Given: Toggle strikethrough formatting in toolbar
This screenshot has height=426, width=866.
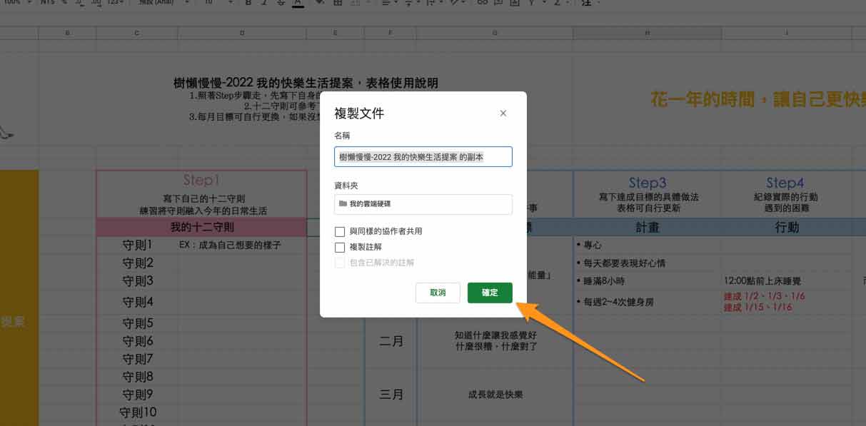Looking at the screenshot, I should [x=281, y=3].
